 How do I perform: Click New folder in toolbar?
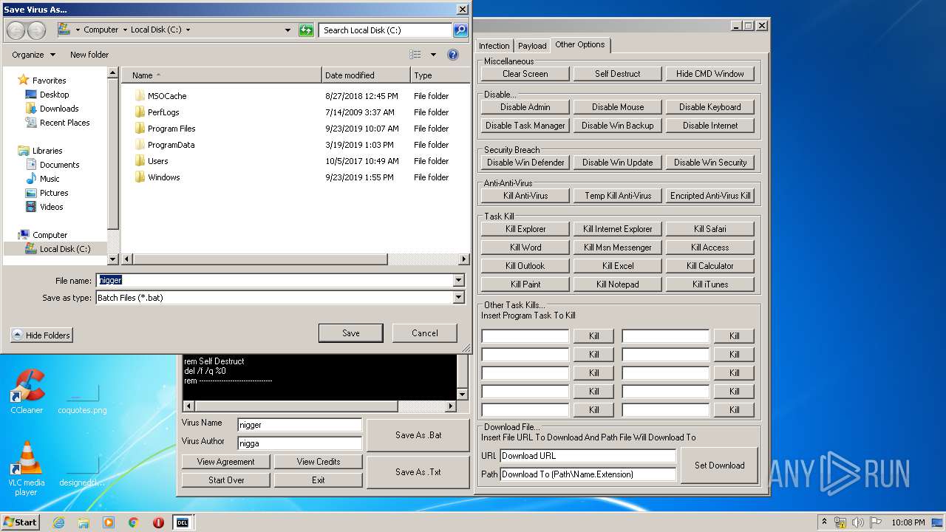(x=89, y=55)
